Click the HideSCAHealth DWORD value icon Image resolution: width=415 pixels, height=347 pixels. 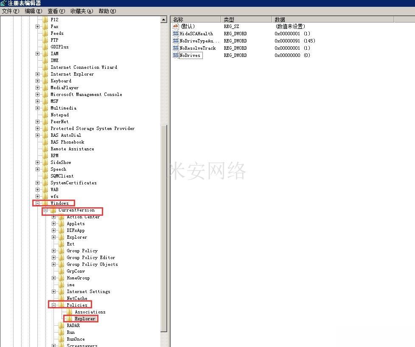[x=176, y=34]
